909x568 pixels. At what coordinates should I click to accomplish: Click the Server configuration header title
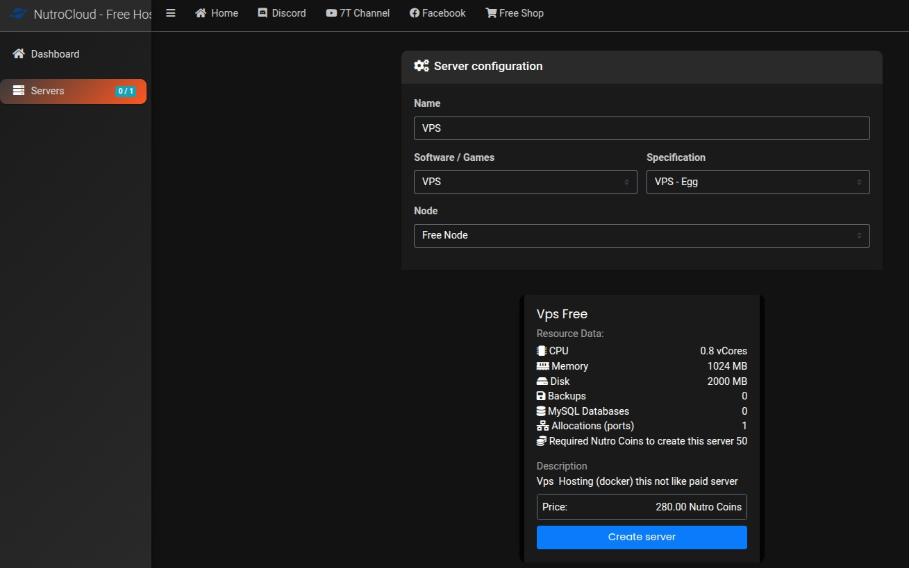coord(488,66)
